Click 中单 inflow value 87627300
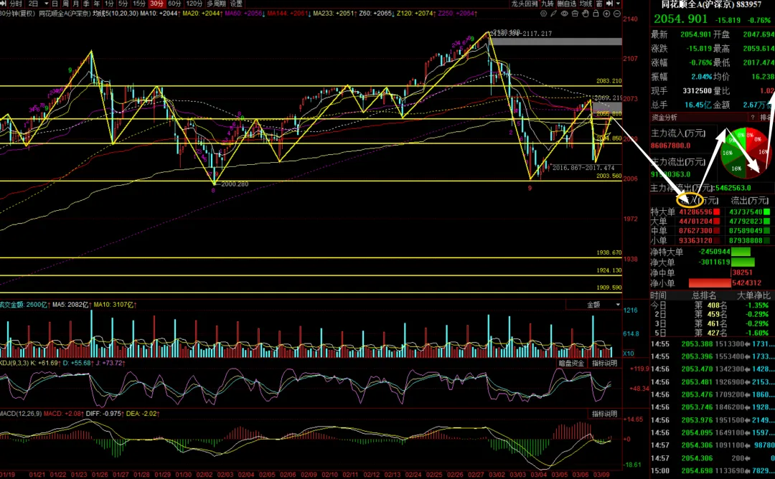775x479 pixels. pos(695,231)
